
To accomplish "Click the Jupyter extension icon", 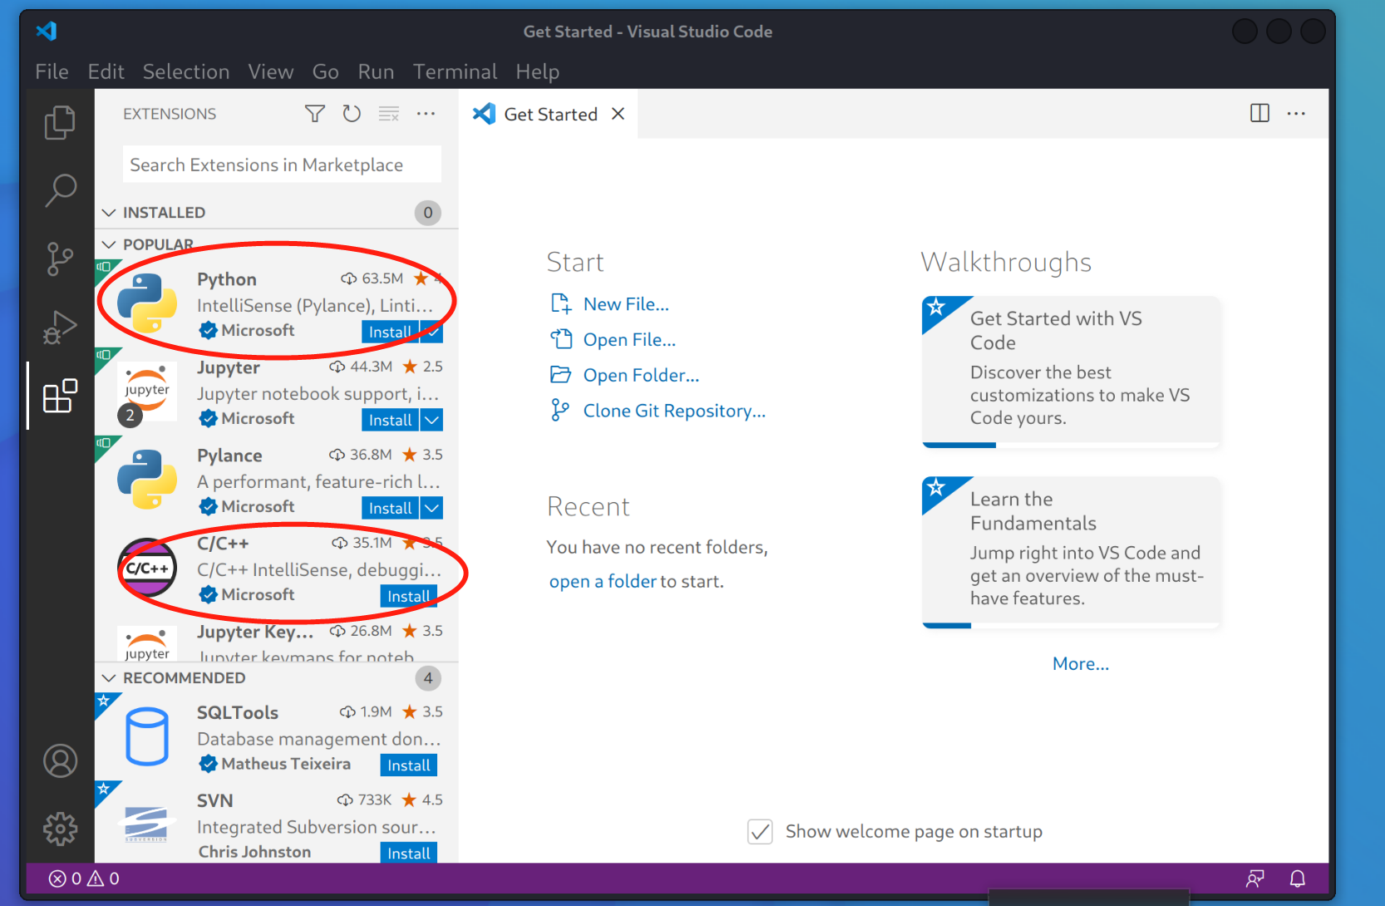I will [x=147, y=391].
